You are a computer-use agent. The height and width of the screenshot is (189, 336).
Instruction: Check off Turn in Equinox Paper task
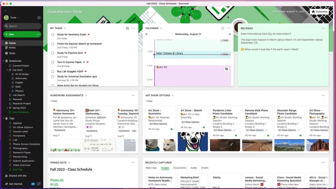[53, 62]
